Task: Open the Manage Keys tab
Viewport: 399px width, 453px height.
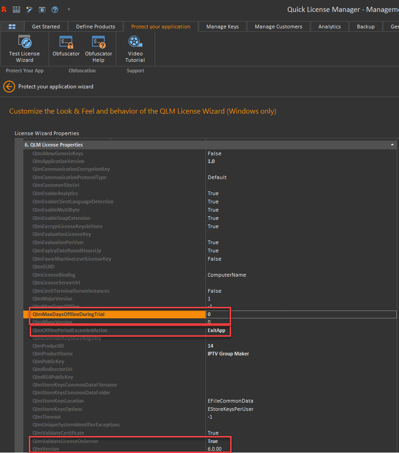Action: 222,27
